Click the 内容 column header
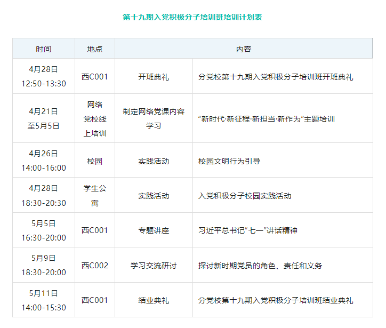Viewport: 386px width, 328px height. 244,49
